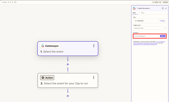Click the chevron between Setup and Test
169x102 pixels.
pyautogui.click(x=139, y=13)
